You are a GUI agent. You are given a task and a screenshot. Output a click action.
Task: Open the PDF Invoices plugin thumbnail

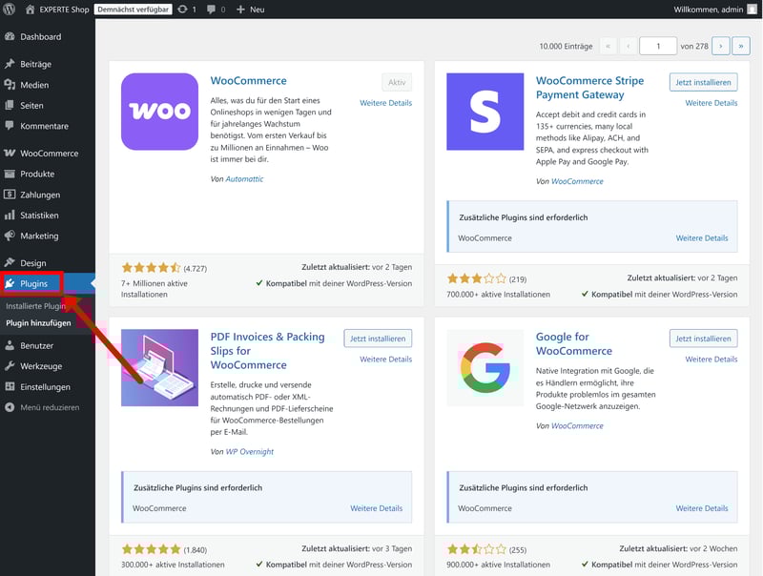coord(159,367)
